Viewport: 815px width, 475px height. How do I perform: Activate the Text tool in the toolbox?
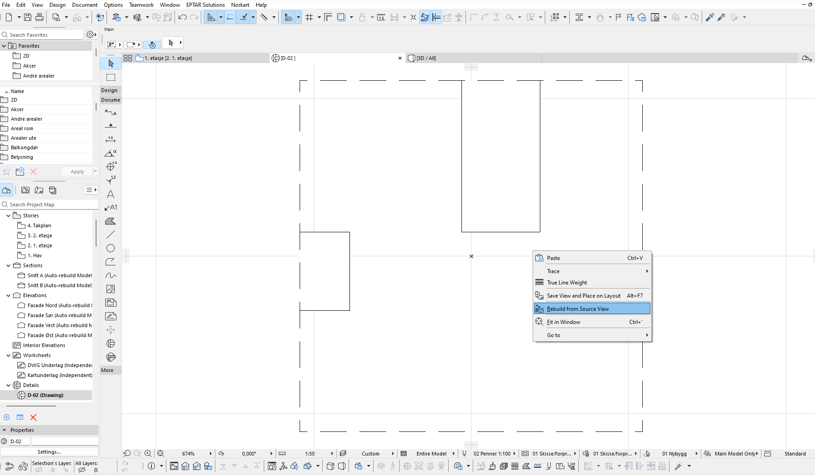pos(111,194)
